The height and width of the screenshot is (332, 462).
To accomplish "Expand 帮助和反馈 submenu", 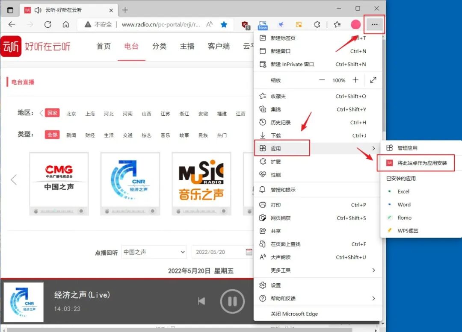I will point(317,298).
